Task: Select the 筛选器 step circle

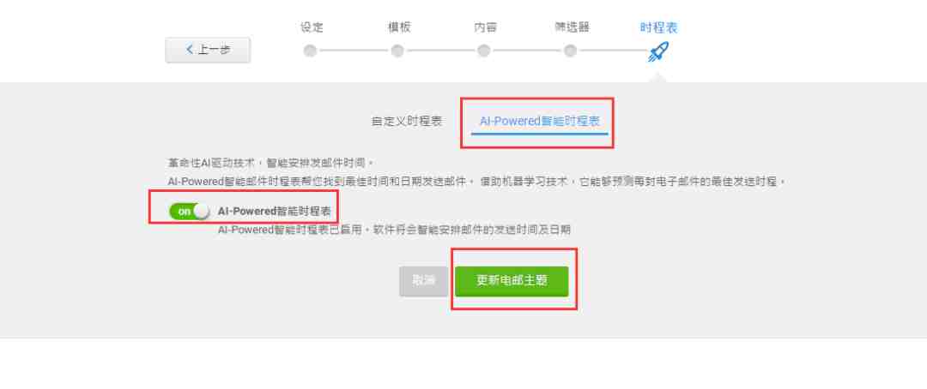Action: coord(571,51)
